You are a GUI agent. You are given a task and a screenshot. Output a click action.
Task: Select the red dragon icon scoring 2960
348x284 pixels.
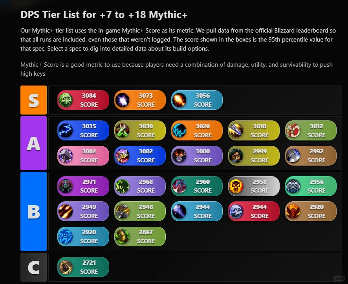[x=179, y=186]
